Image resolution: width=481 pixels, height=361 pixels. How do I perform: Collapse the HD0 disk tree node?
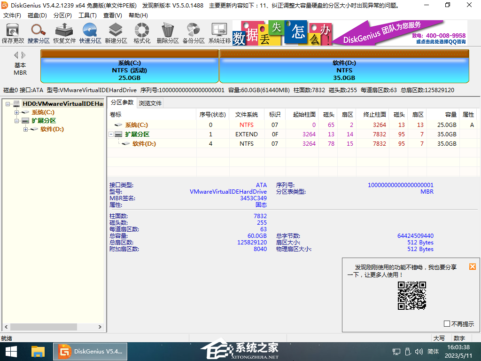(x=8, y=104)
